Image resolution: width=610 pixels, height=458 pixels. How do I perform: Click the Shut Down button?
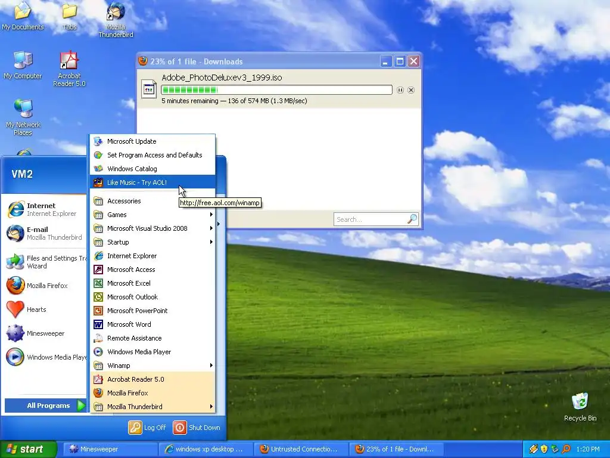click(x=197, y=428)
